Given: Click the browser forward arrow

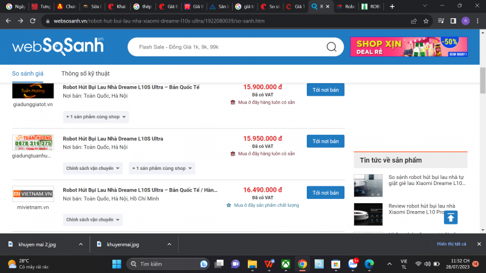Looking at the screenshot, I should pos(21,21).
